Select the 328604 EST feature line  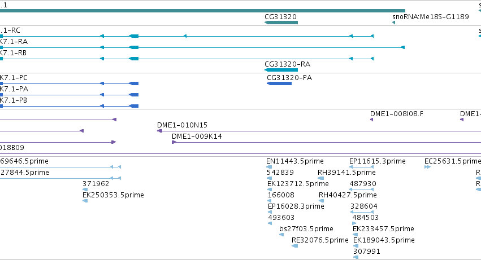point(362,212)
